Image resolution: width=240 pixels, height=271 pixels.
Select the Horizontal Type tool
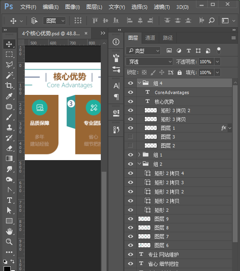pos(9,200)
